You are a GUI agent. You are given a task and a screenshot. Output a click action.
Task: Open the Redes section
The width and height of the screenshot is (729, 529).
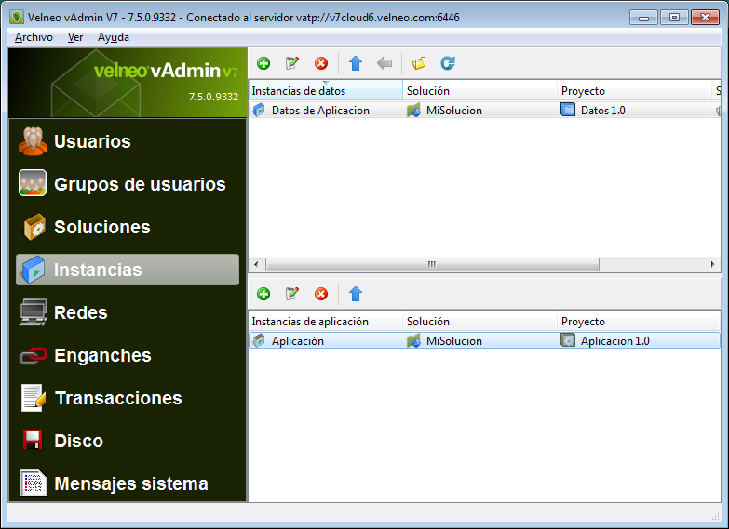coord(128,312)
